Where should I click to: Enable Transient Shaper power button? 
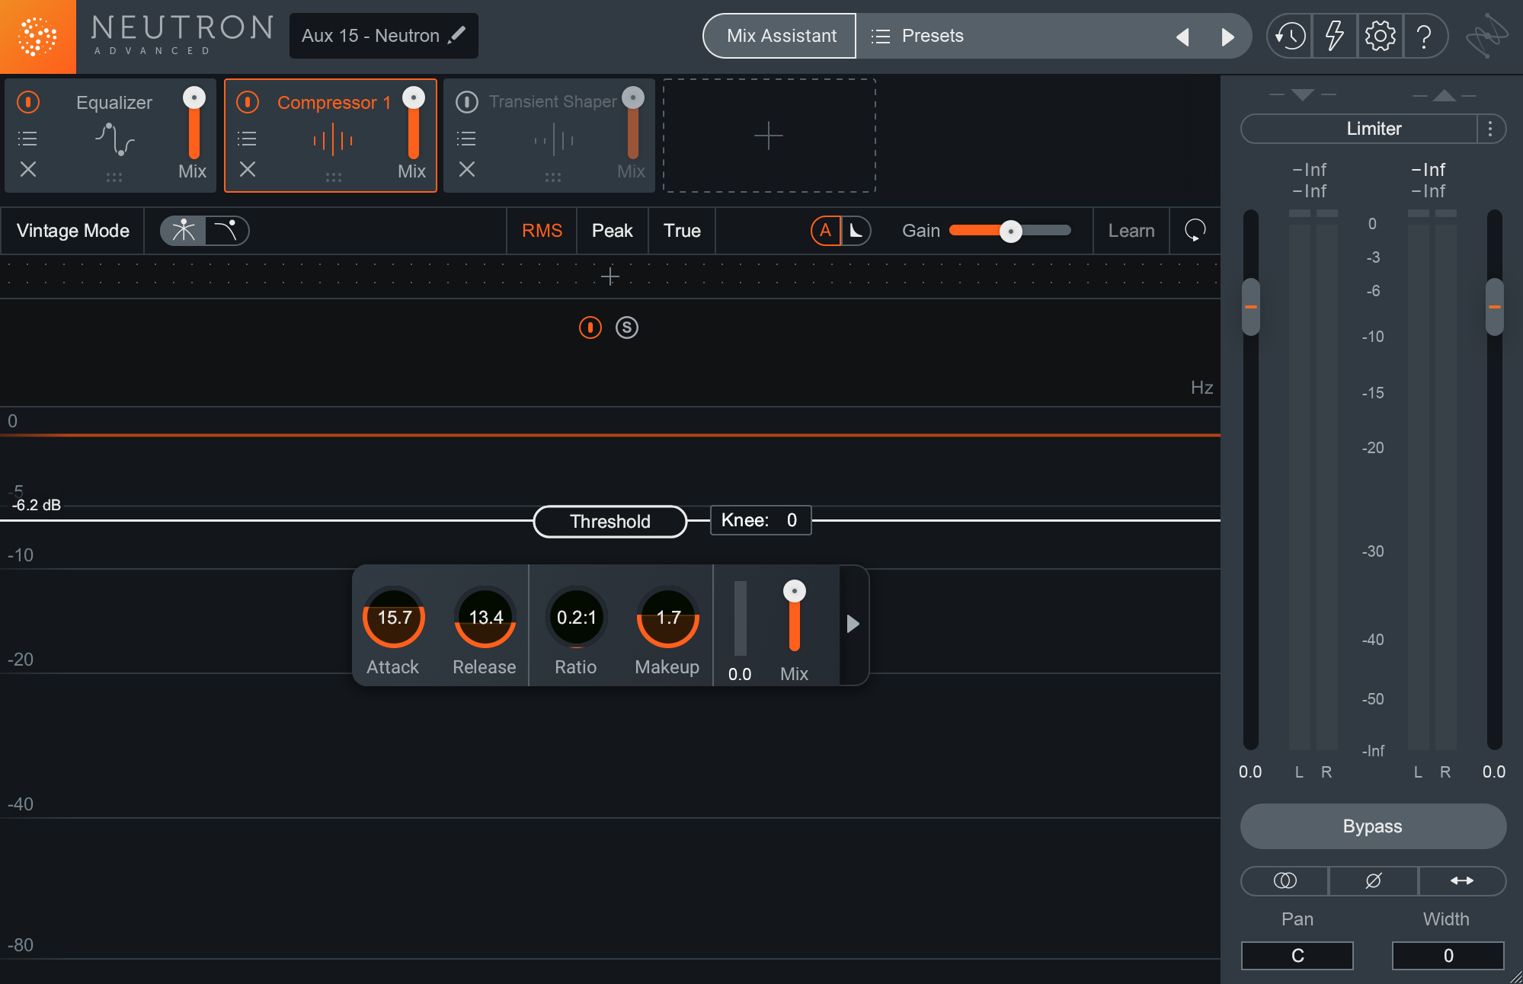pyautogui.click(x=467, y=102)
